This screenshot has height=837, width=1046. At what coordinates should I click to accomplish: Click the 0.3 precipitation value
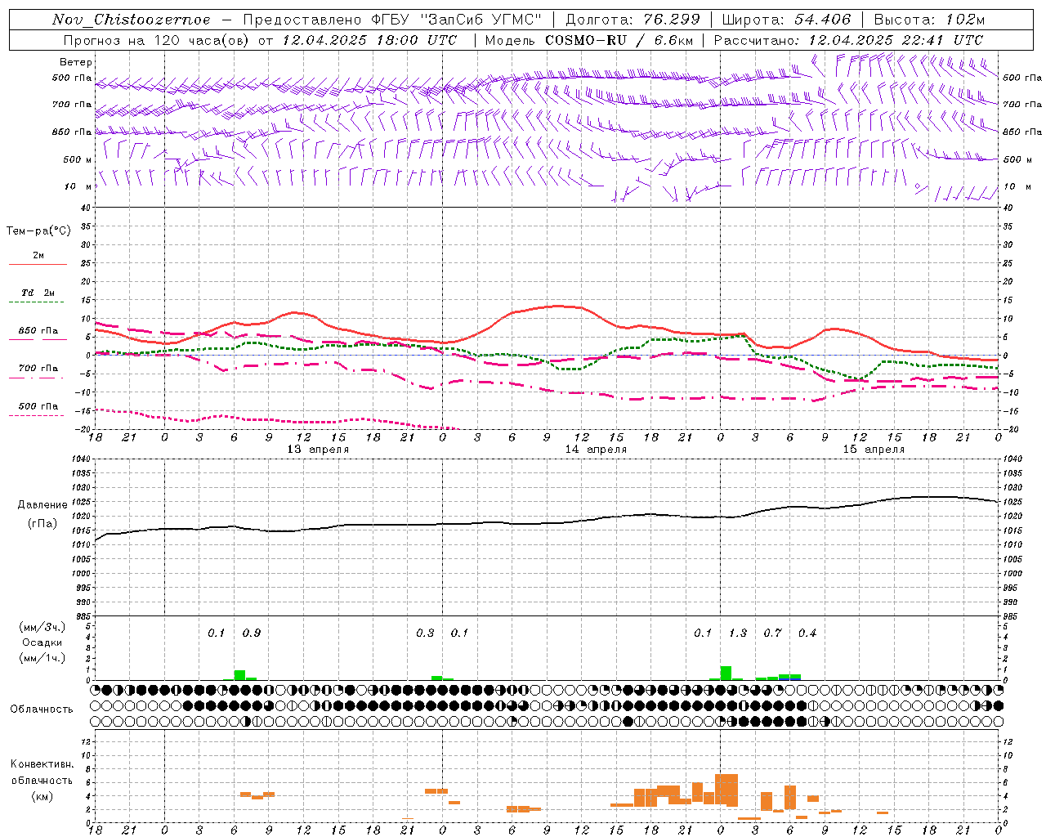[x=425, y=633]
